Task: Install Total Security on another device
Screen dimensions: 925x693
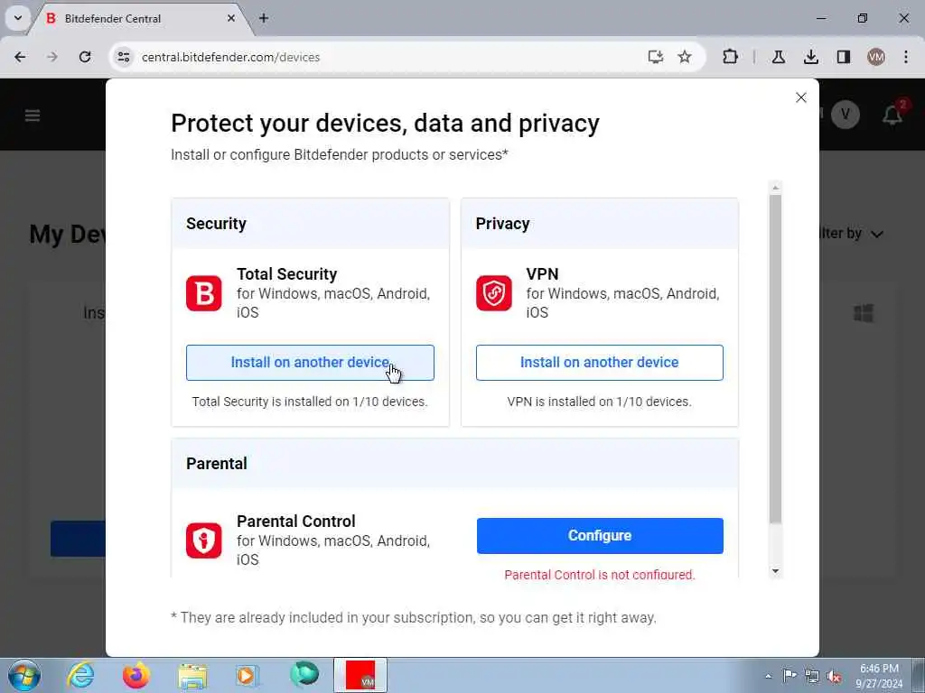Action: 310,363
